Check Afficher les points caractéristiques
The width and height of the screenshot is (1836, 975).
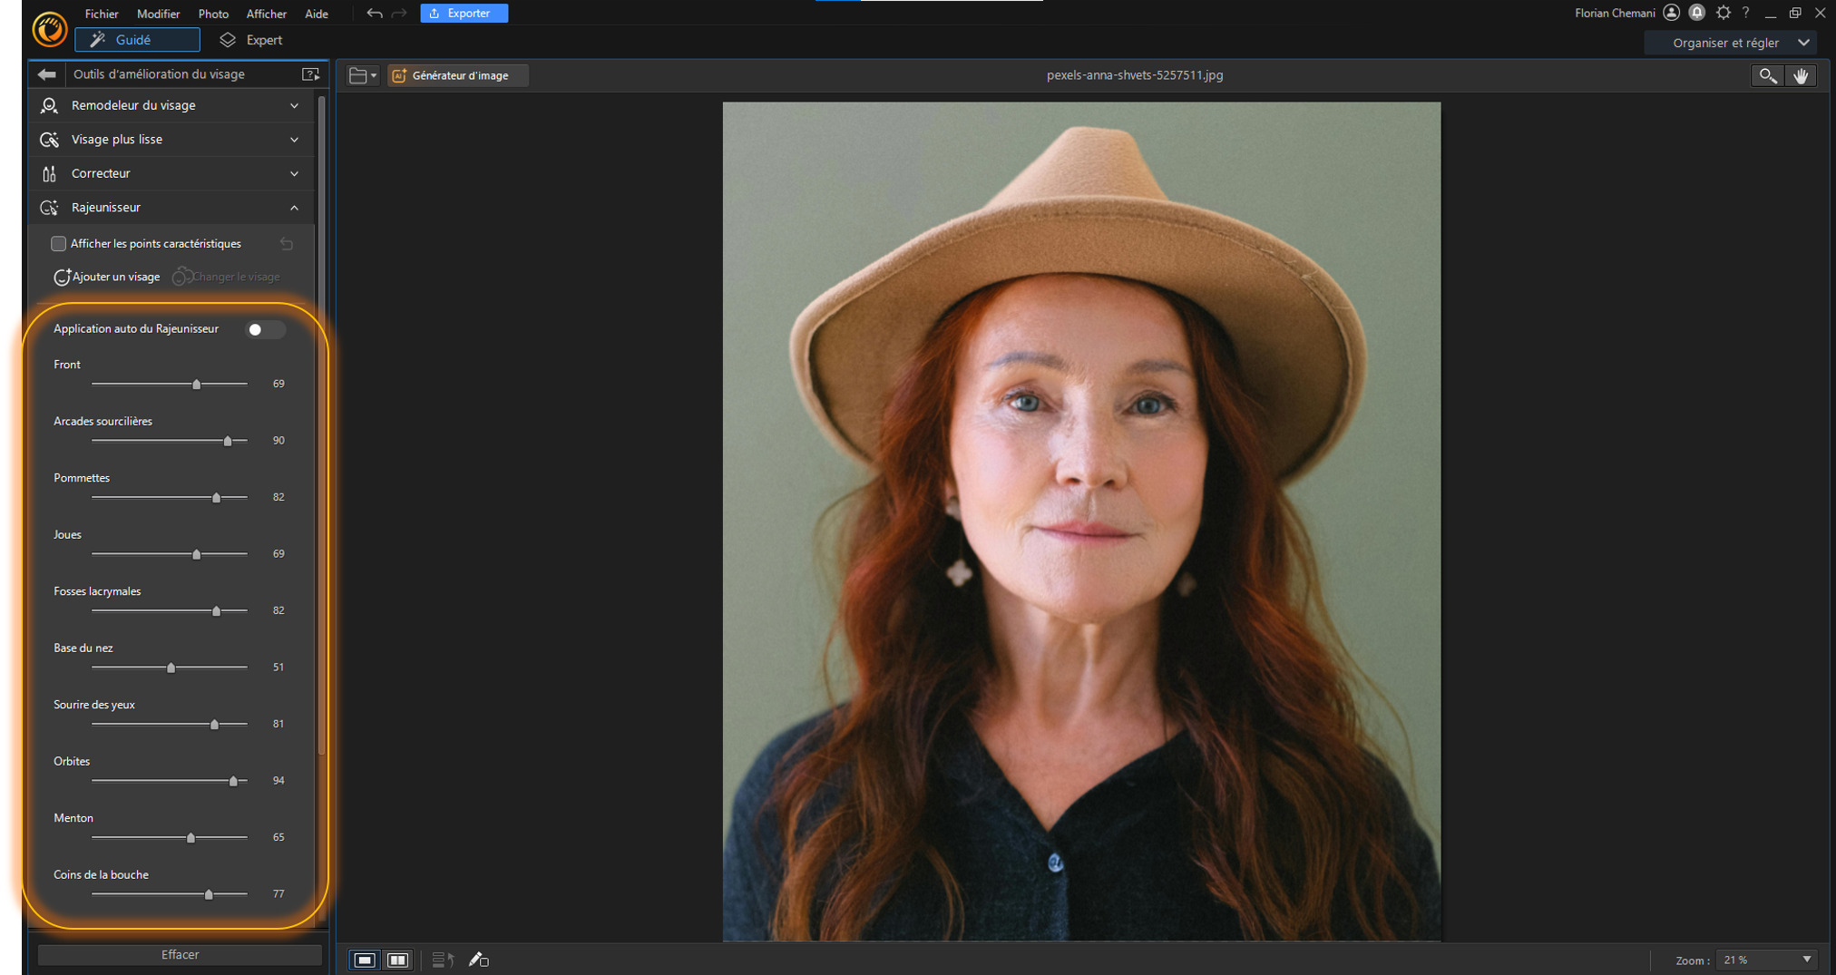point(58,243)
